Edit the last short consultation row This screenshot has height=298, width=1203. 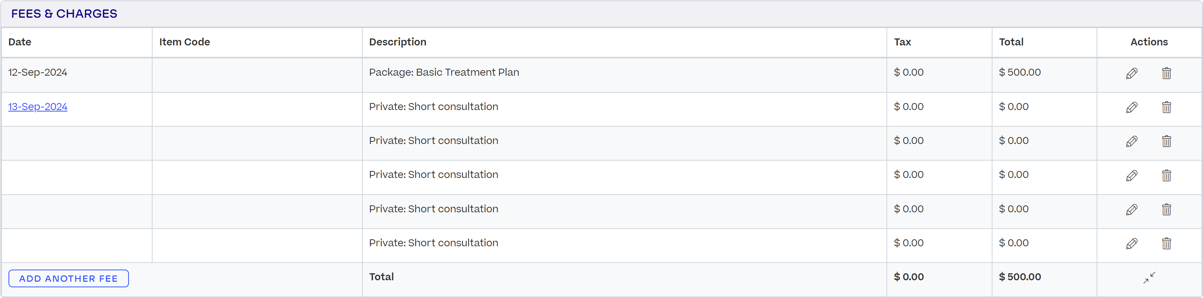1132,244
